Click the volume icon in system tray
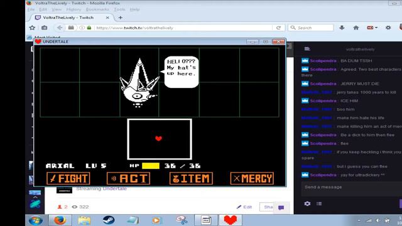This screenshot has width=402, height=226. 378,220
